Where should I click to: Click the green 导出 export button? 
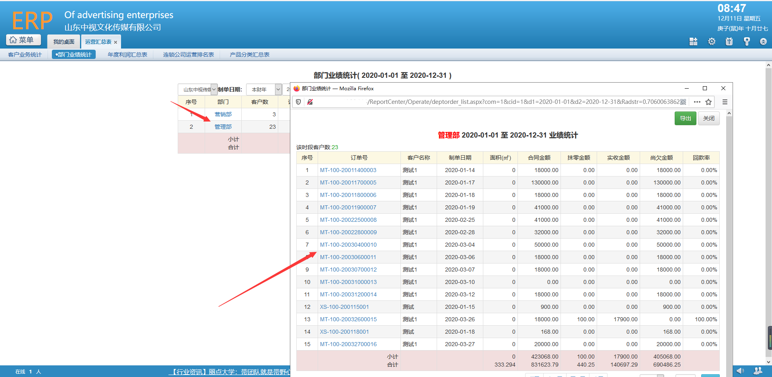(x=685, y=118)
